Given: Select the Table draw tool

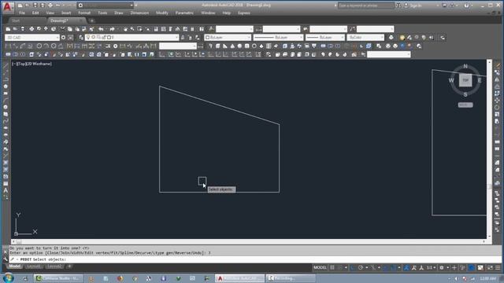Looking at the screenshot, I should (x=6, y=183).
